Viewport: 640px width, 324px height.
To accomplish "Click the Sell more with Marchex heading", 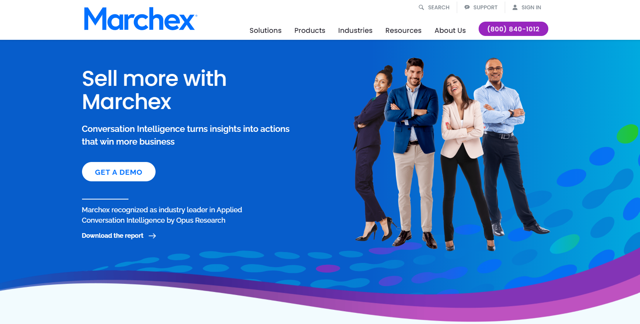I will [154, 90].
